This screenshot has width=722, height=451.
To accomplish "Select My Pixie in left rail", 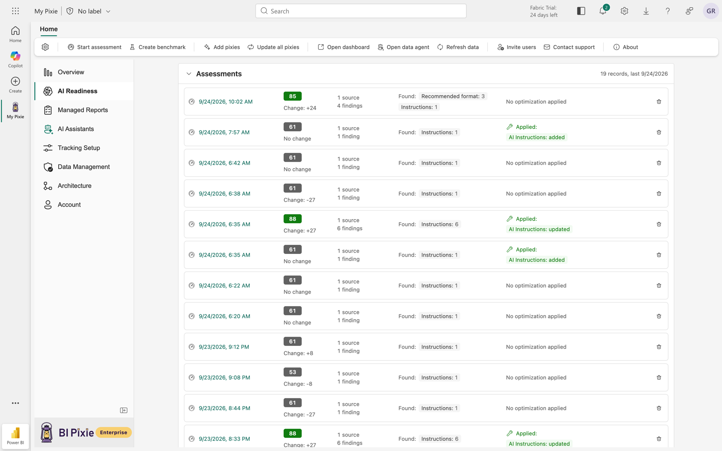I will point(15,110).
